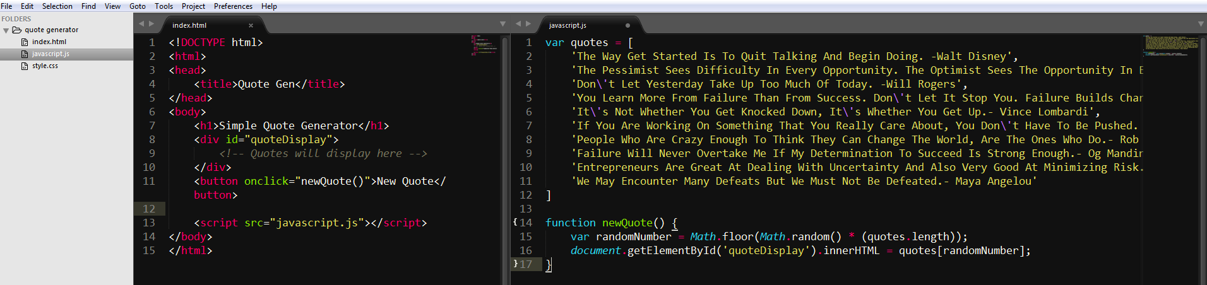1207x285 pixels.
Task: Switch to the javascript.js tab
Action: (x=568, y=25)
